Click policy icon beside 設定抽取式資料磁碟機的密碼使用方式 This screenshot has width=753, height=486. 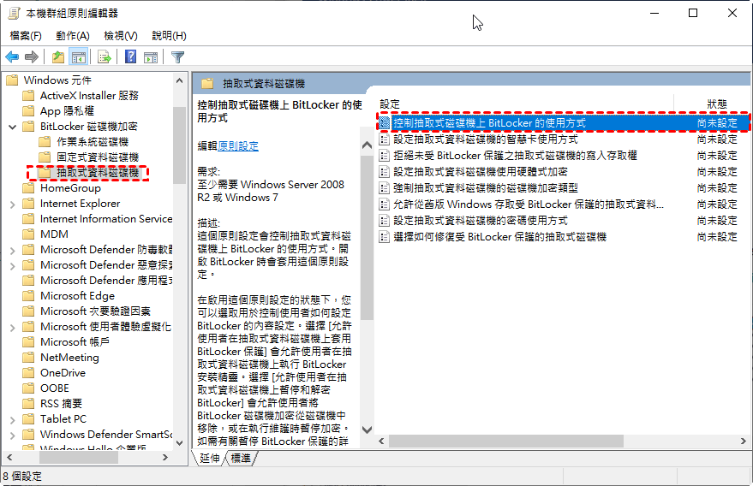tap(384, 221)
